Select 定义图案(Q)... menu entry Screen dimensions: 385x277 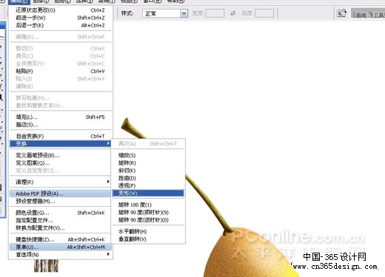click(61, 163)
